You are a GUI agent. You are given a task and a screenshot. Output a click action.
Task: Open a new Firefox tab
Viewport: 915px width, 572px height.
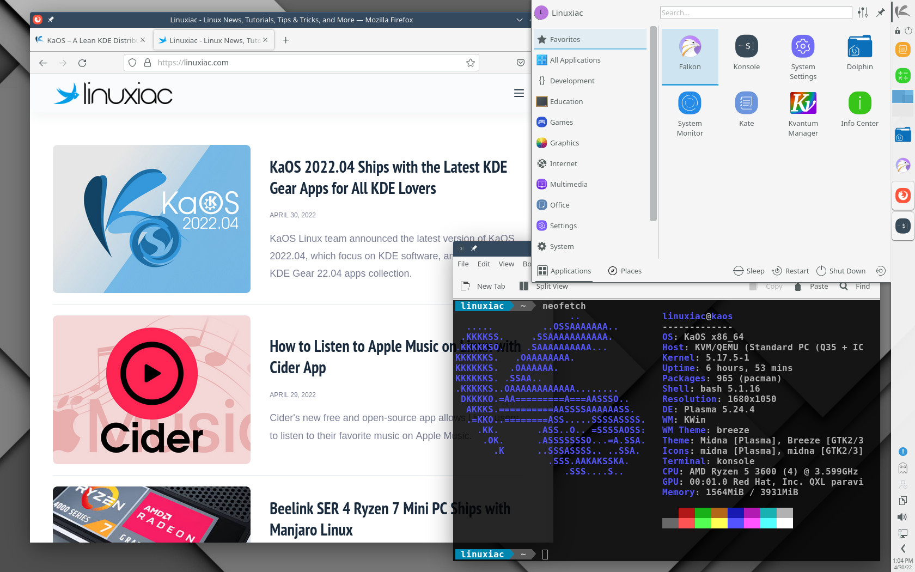pos(285,40)
